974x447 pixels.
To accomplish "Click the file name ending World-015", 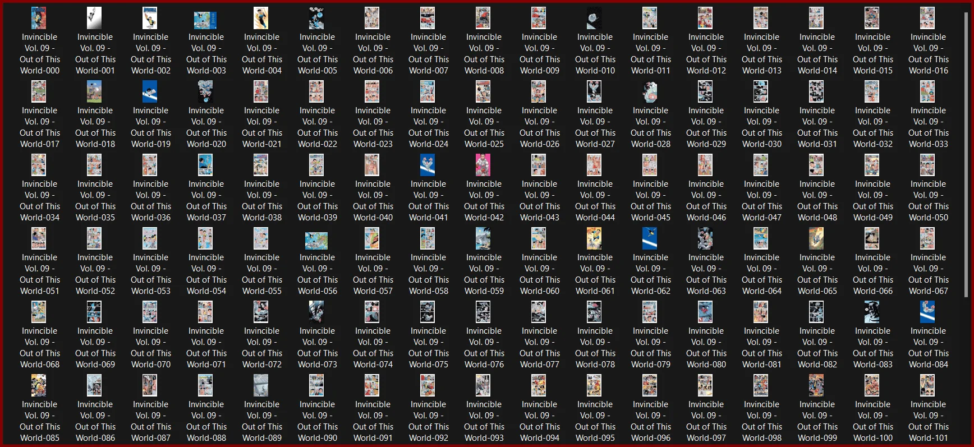I will point(873,54).
